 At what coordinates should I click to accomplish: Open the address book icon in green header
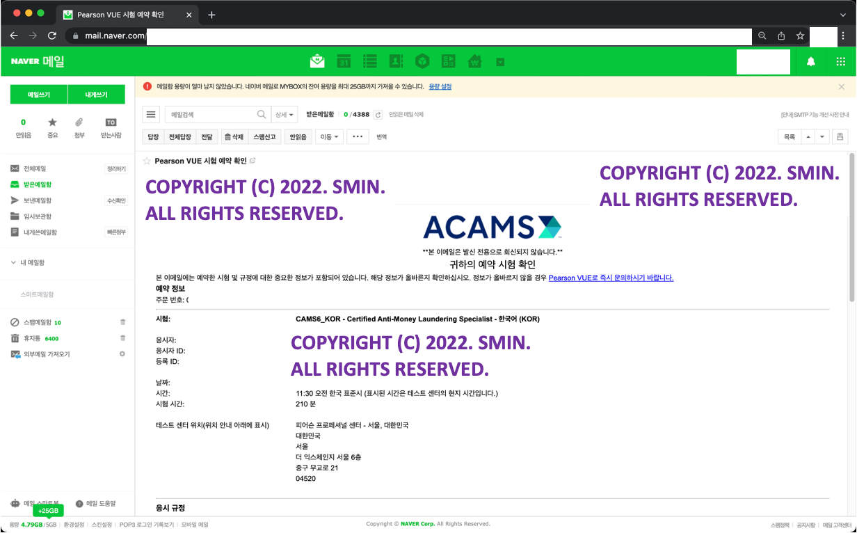point(396,61)
